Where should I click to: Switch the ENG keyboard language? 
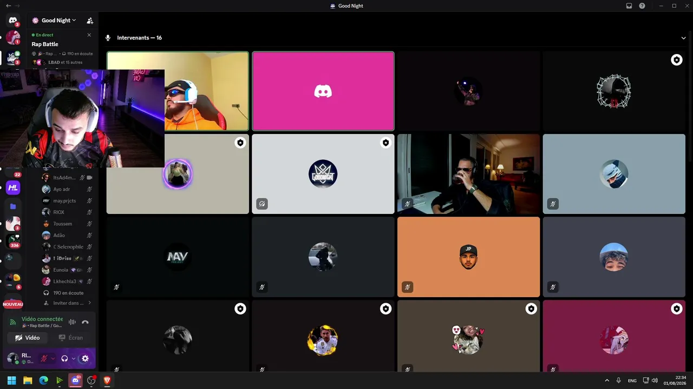click(x=632, y=380)
